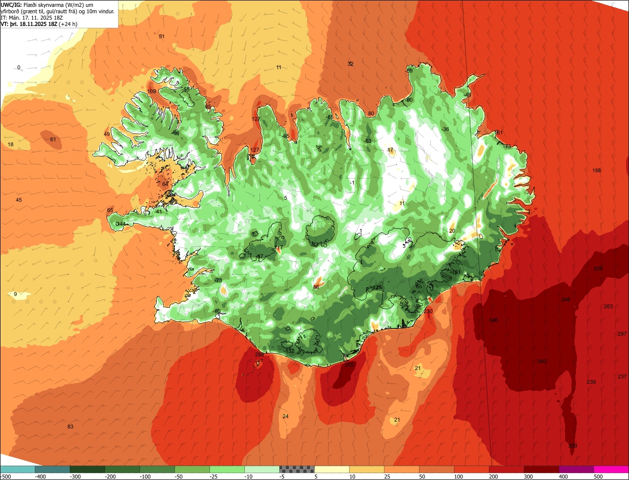
Task: Click the '400' legend label
Action: click(564, 476)
